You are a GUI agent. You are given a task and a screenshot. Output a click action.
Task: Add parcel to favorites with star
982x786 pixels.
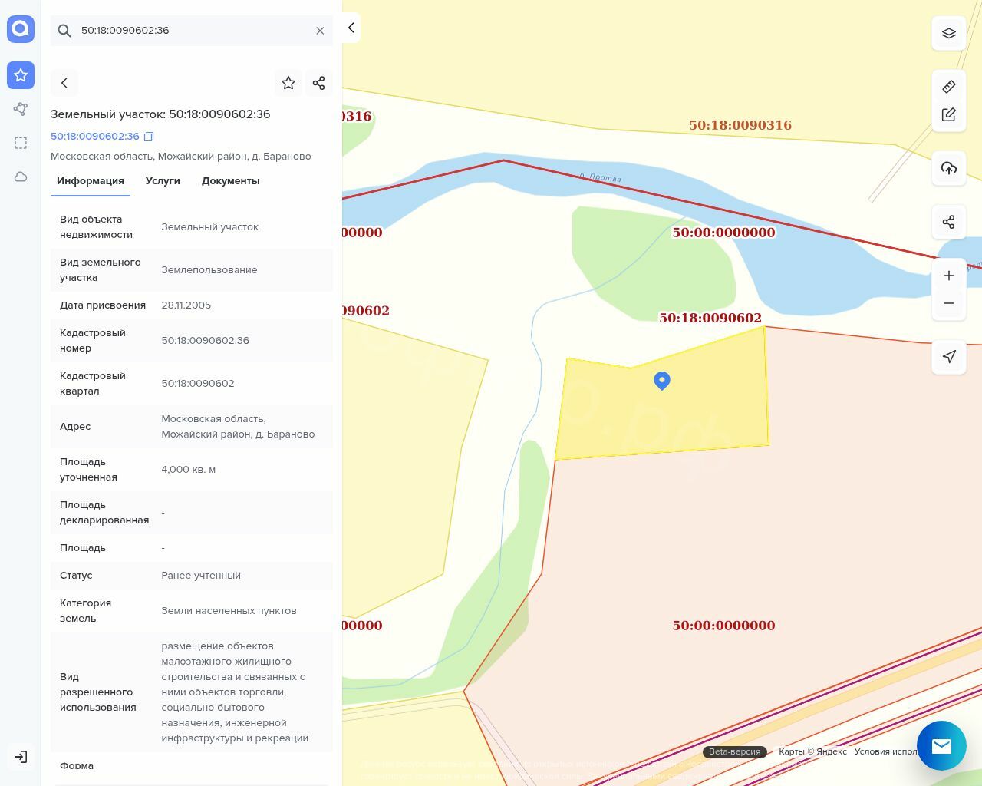pyautogui.click(x=288, y=83)
